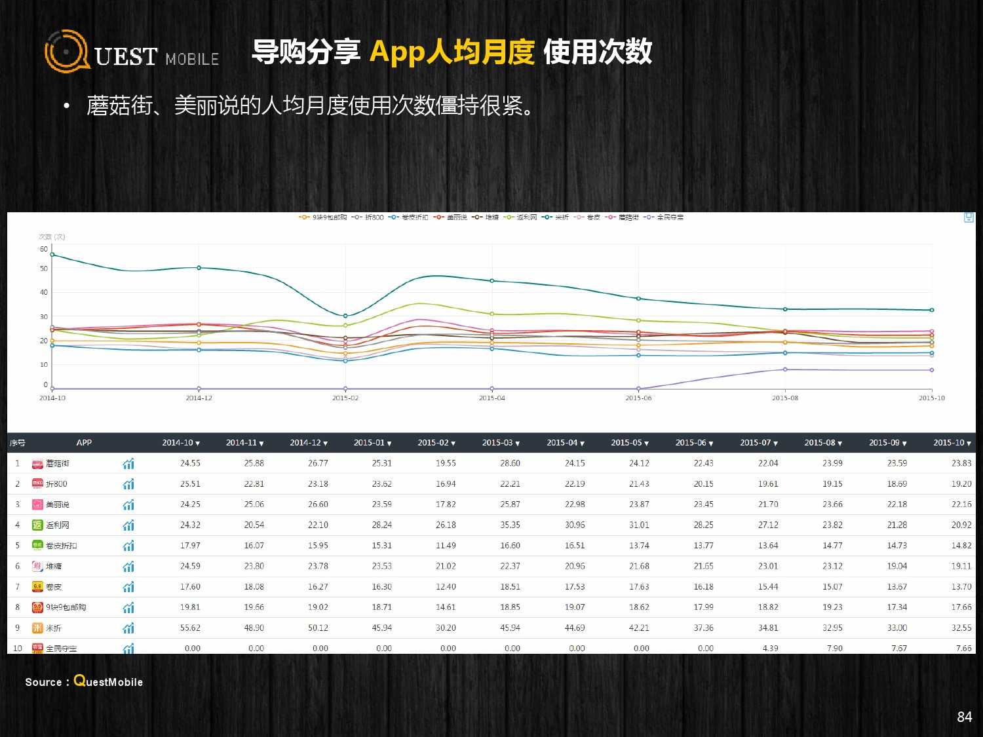The image size is (983, 737).
Task: Click the save-image icon at chart corner
Action: (969, 217)
